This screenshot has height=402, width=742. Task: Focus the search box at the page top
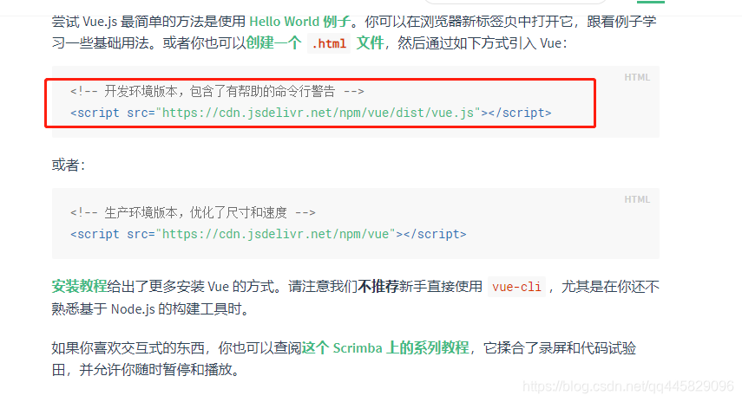coord(515,2)
